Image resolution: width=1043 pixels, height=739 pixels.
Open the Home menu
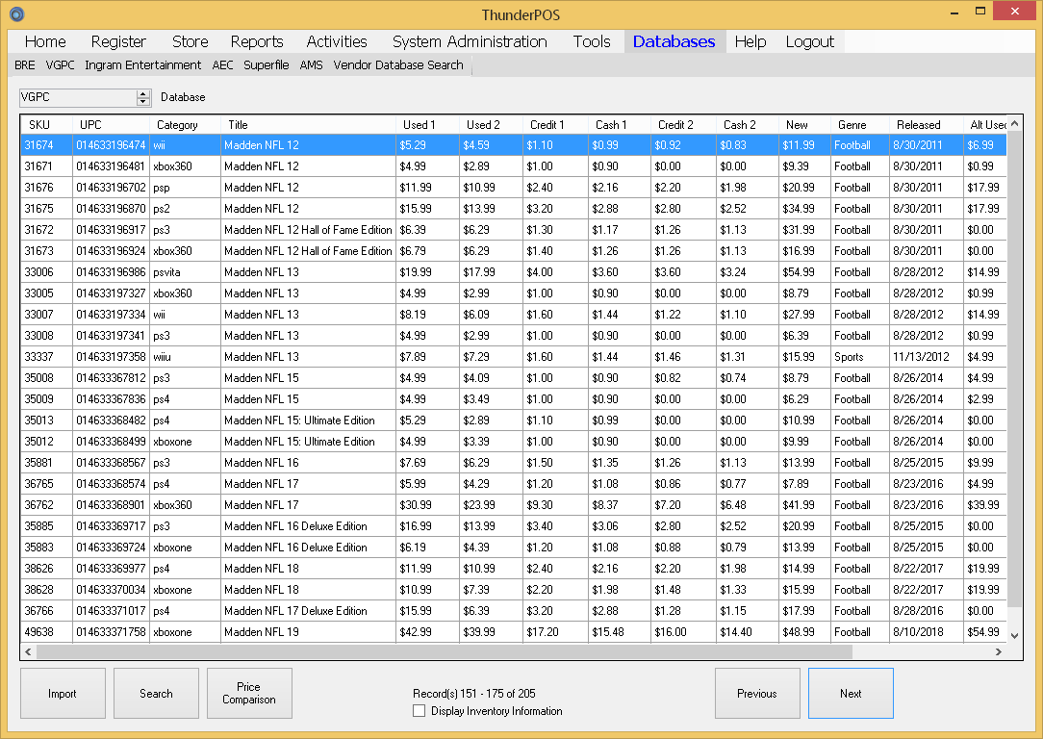(x=45, y=41)
